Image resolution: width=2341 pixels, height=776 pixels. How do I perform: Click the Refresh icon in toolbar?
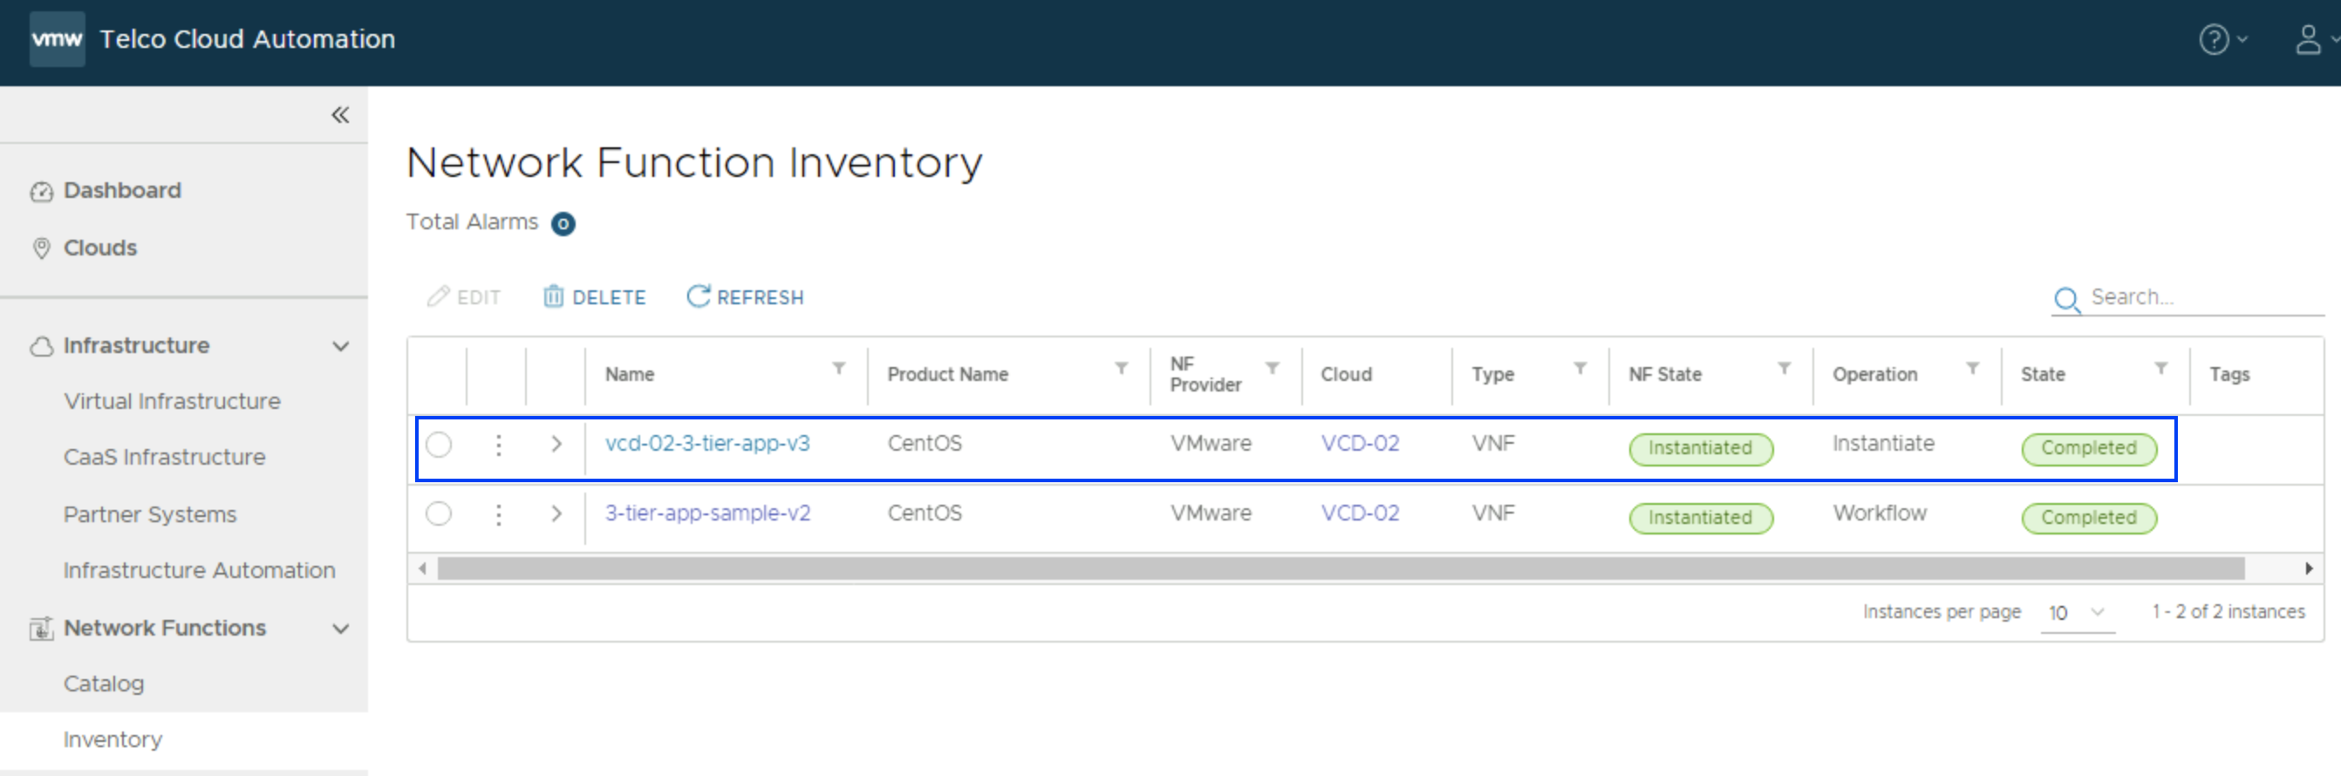coord(697,296)
